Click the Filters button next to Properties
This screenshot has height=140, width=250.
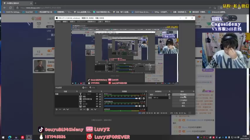pyautogui.click(x=92, y=88)
